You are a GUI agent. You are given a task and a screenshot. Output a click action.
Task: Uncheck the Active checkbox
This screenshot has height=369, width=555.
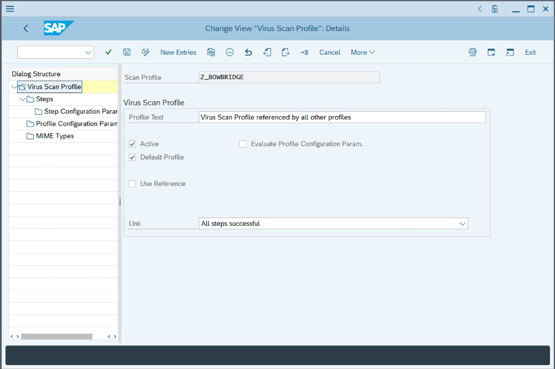point(132,144)
